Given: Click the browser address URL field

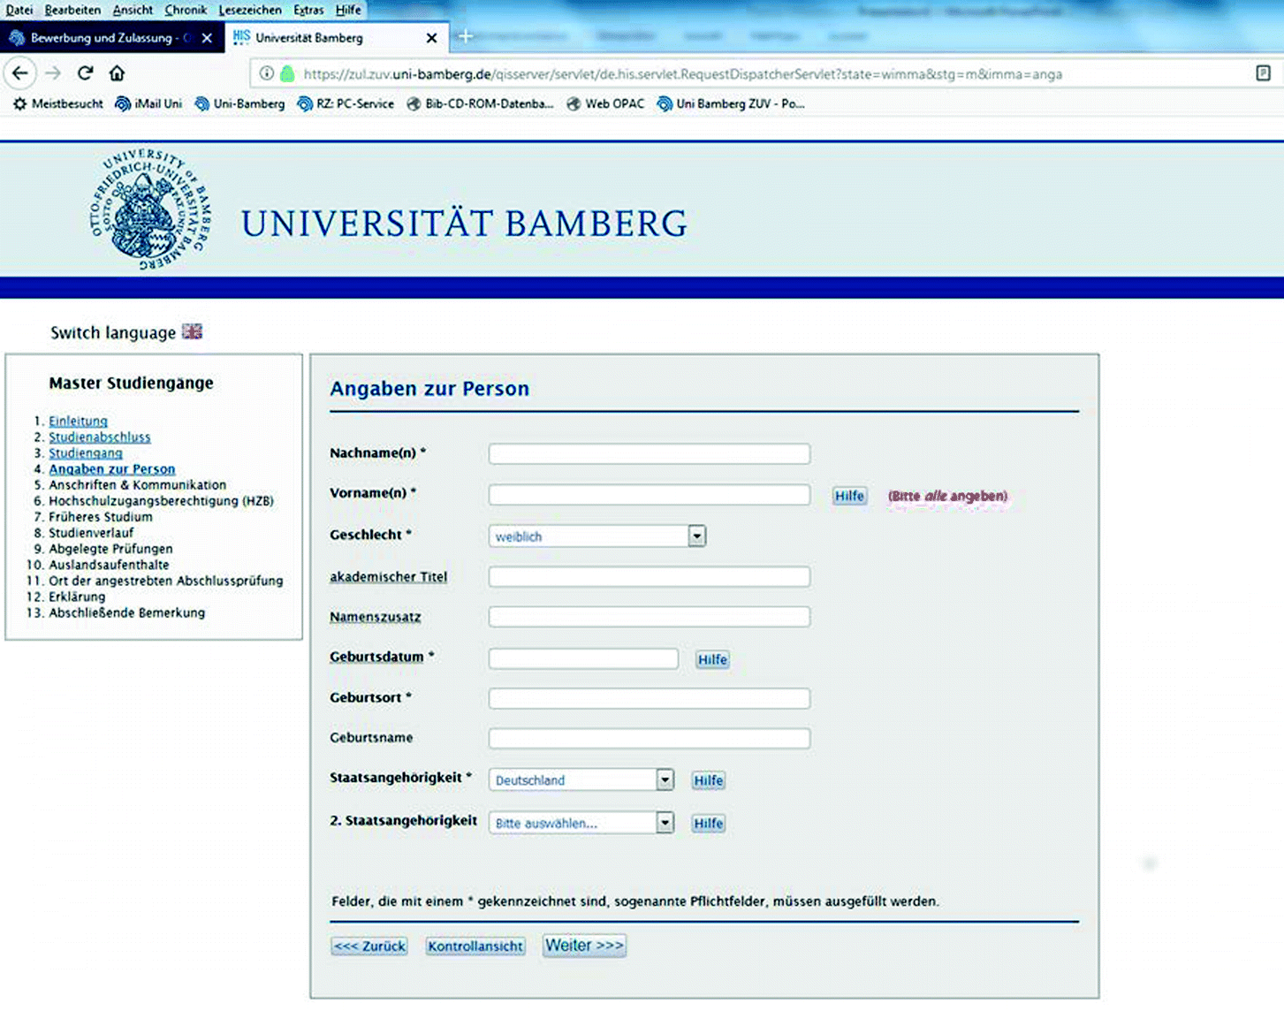Looking at the screenshot, I should (x=682, y=74).
